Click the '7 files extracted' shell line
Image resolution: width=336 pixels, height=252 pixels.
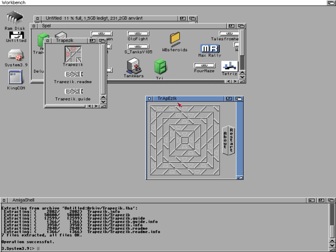42,235
